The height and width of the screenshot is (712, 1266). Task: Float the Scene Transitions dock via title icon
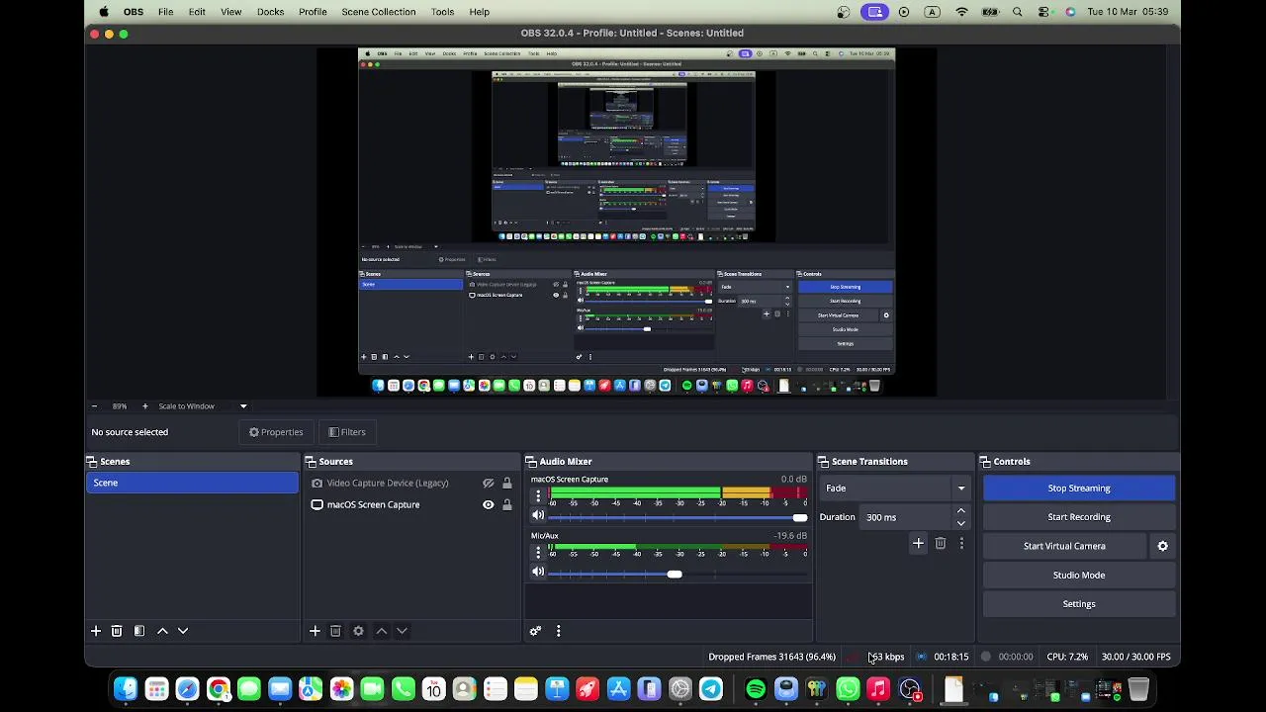823,462
